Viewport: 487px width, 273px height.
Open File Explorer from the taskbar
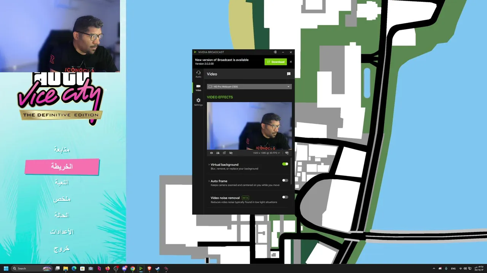pos(65,268)
